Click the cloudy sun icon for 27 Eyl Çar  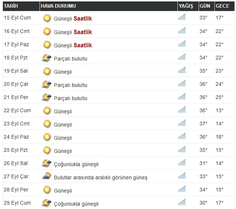pyautogui.click(x=47, y=177)
